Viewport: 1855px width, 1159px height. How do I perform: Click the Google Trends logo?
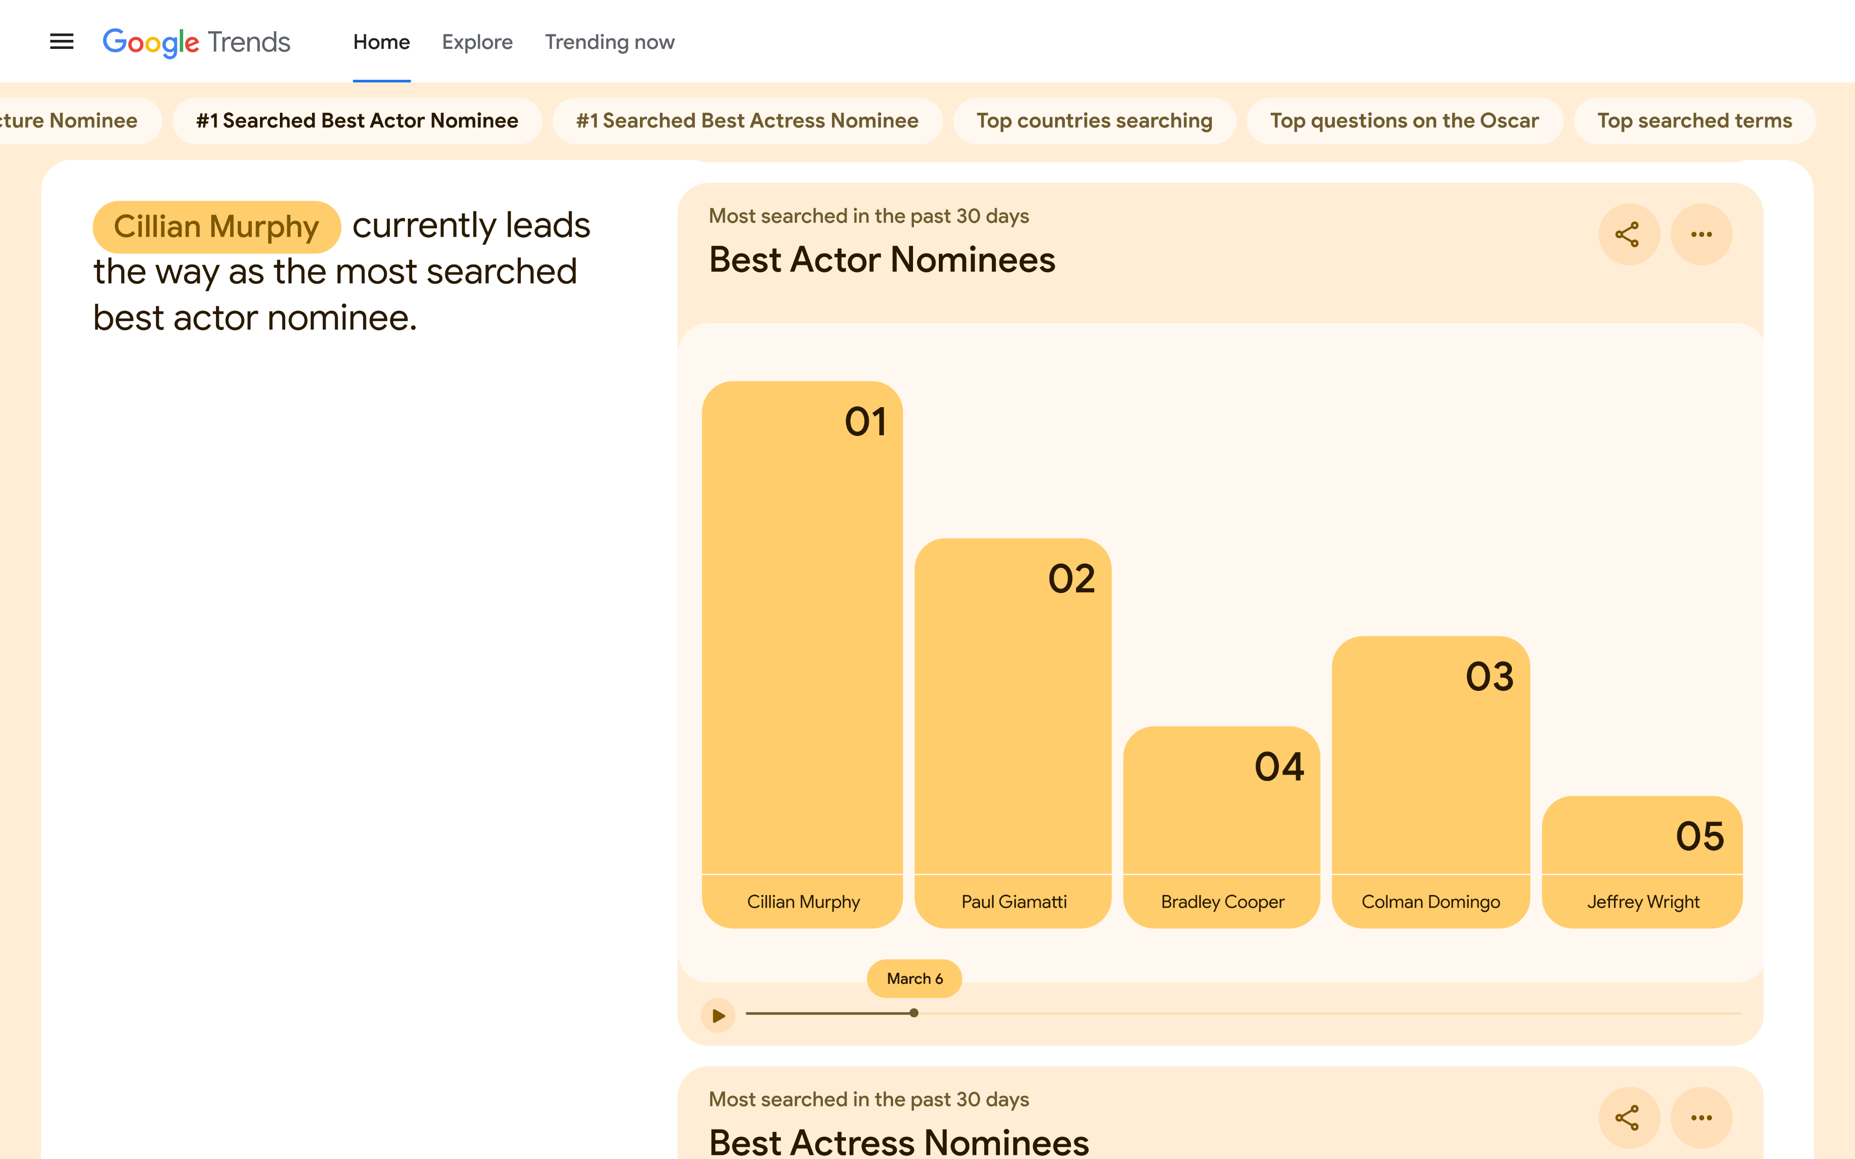tap(196, 41)
